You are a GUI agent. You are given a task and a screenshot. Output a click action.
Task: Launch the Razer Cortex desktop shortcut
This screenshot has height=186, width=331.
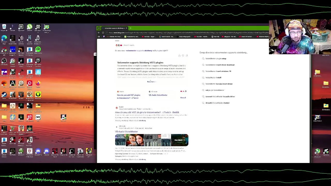(x=38, y=50)
